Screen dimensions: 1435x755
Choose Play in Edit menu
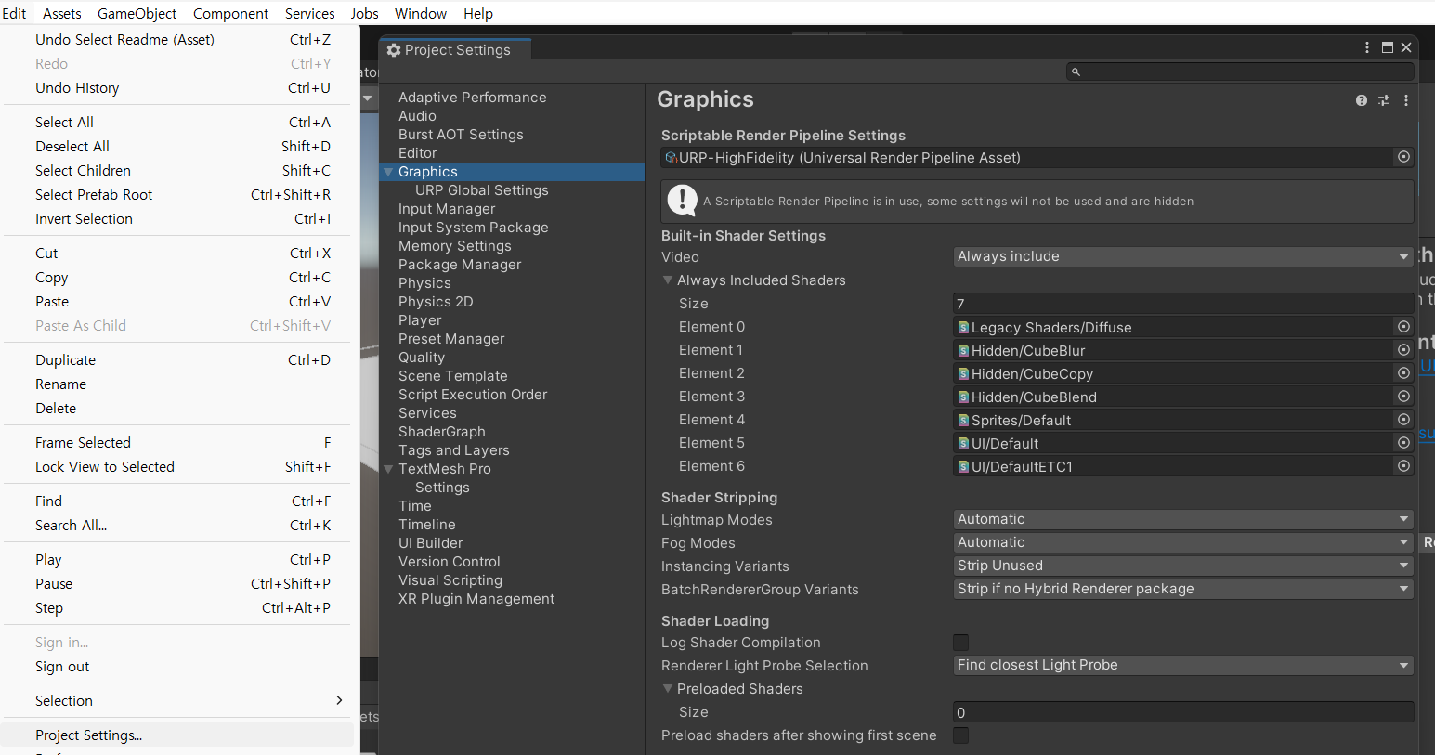point(178,560)
